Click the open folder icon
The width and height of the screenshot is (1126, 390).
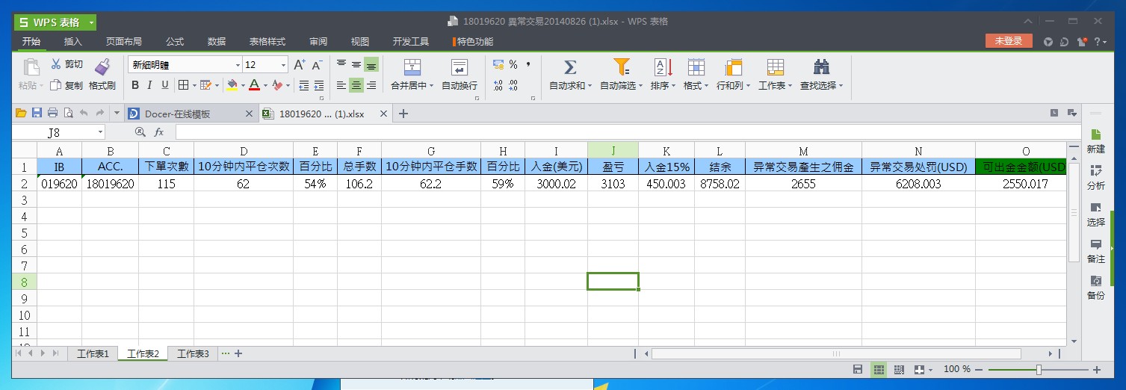[21, 113]
